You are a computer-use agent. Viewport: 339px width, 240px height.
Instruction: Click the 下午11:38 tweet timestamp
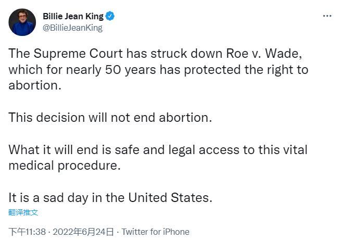point(27,232)
